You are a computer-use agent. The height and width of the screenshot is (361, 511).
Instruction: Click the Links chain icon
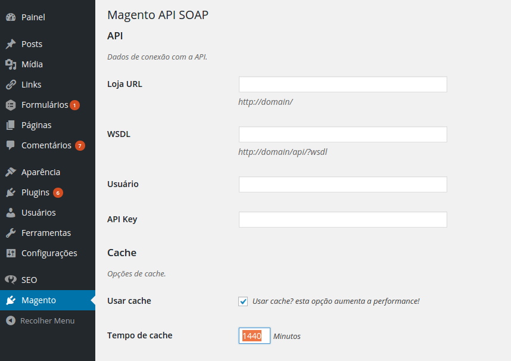click(x=11, y=85)
